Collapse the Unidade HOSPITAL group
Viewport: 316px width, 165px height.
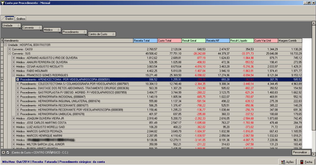point(6,45)
